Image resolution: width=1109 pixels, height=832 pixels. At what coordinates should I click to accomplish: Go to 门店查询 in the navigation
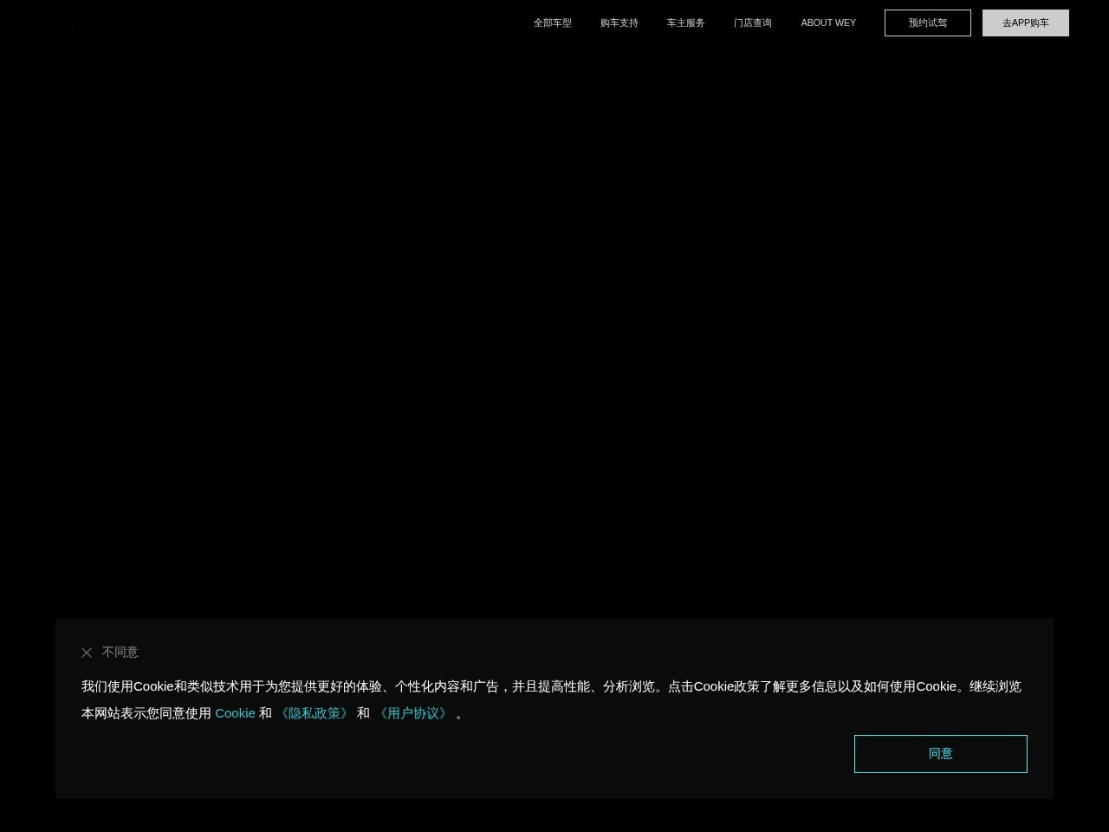click(752, 23)
